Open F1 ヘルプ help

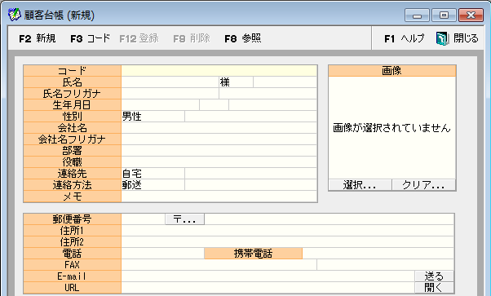point(404,38)
